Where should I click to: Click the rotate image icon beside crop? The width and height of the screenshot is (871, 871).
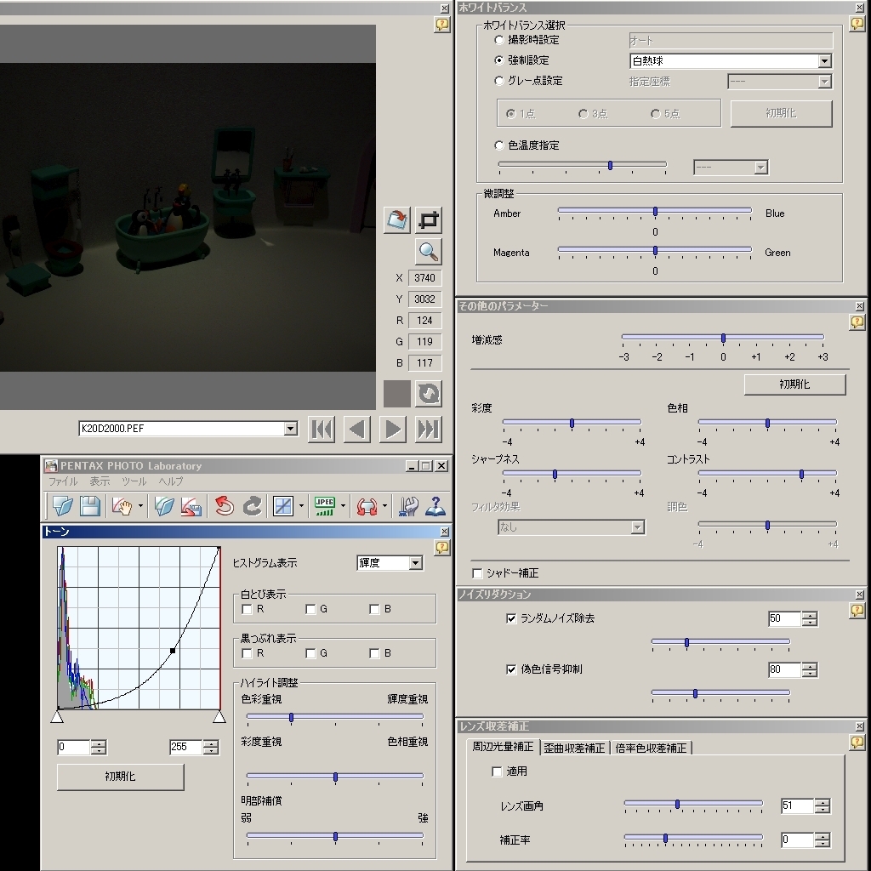[396, 219]
